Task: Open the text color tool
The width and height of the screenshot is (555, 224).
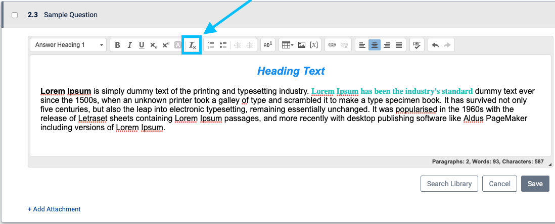Action: tap(178, 45)
